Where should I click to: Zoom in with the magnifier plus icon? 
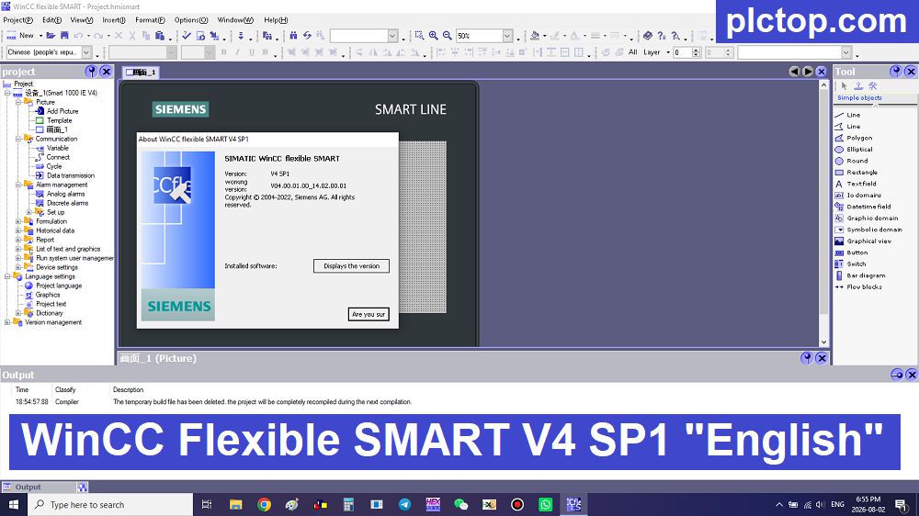click(x=433, y=36)
